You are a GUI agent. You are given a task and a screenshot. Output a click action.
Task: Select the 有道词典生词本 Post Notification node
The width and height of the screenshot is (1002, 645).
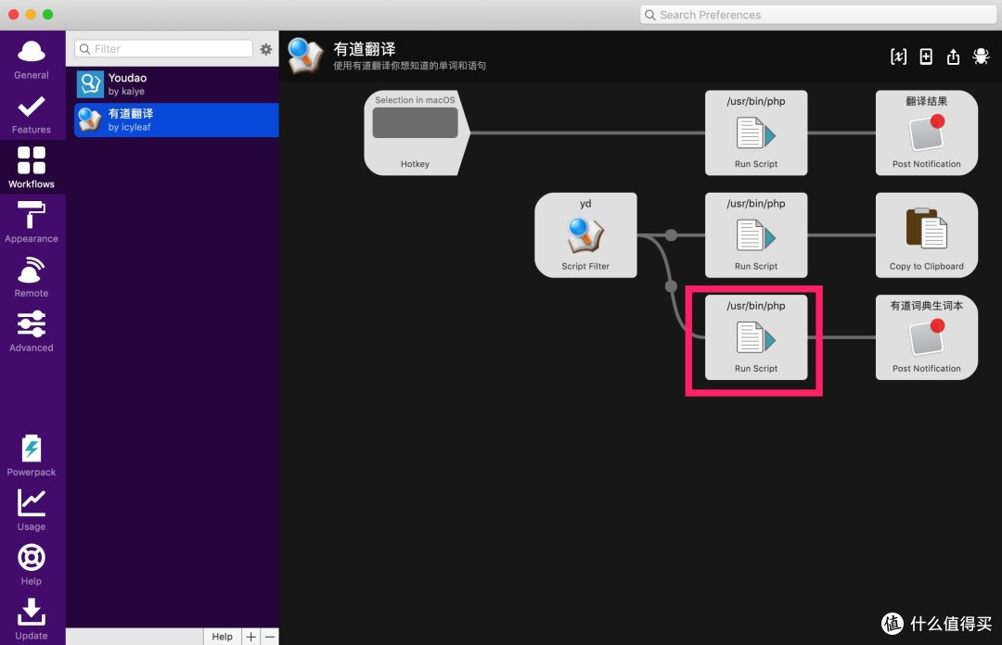[x=927, y=337]
